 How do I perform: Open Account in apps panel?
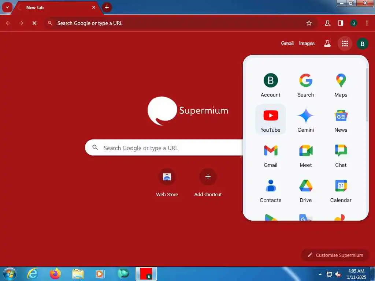271,85
